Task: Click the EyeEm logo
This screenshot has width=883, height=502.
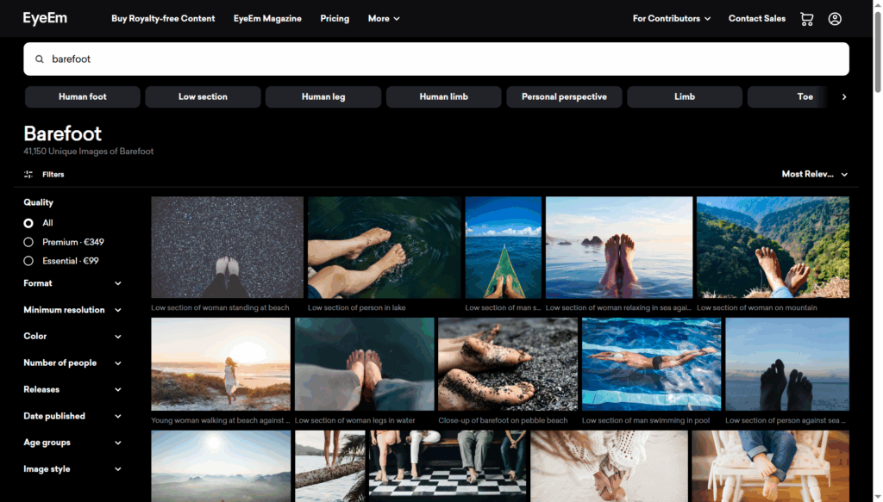Action: [45, 18]
